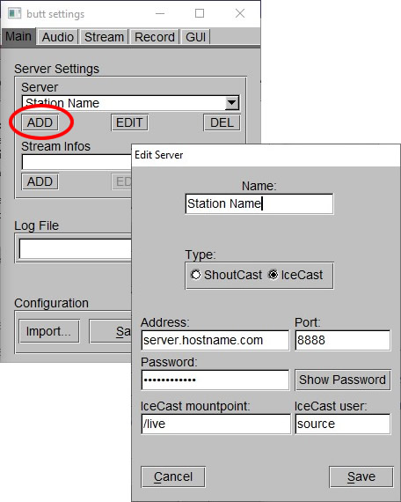Image resolution: width=401 pixels, height=502 pixels.
Task: Open the Server dropdown list
Action: [x=232, y=103]
